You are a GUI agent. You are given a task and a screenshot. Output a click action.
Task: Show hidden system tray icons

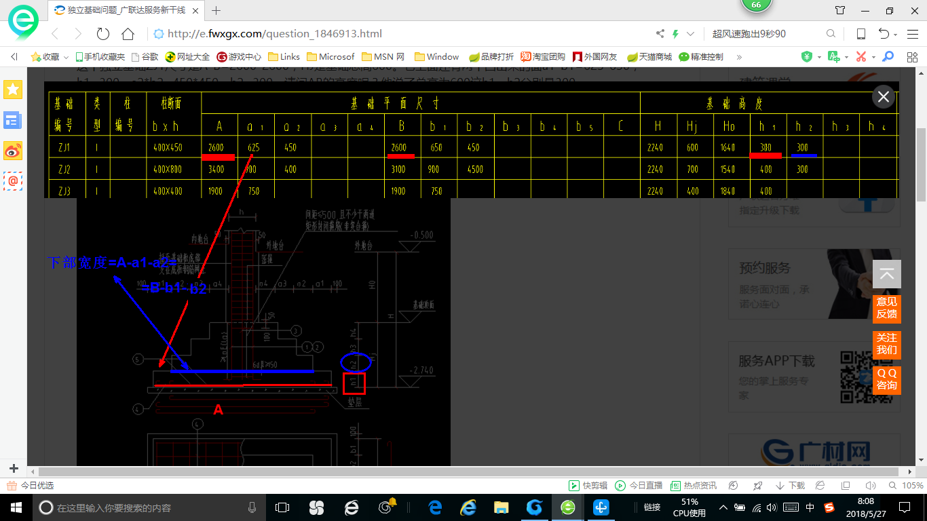tap(723, 507)
